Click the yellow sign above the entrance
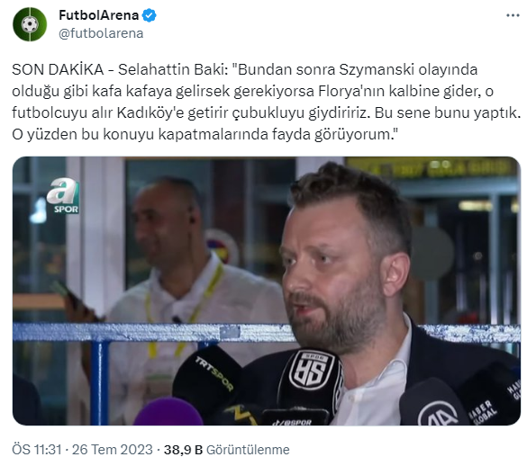This screenshot has height=466, width=527. tap(431, 166)
